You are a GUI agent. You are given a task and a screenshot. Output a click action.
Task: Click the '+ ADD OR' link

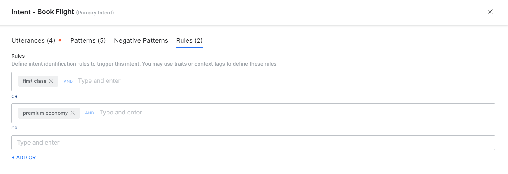pos(24,157)
